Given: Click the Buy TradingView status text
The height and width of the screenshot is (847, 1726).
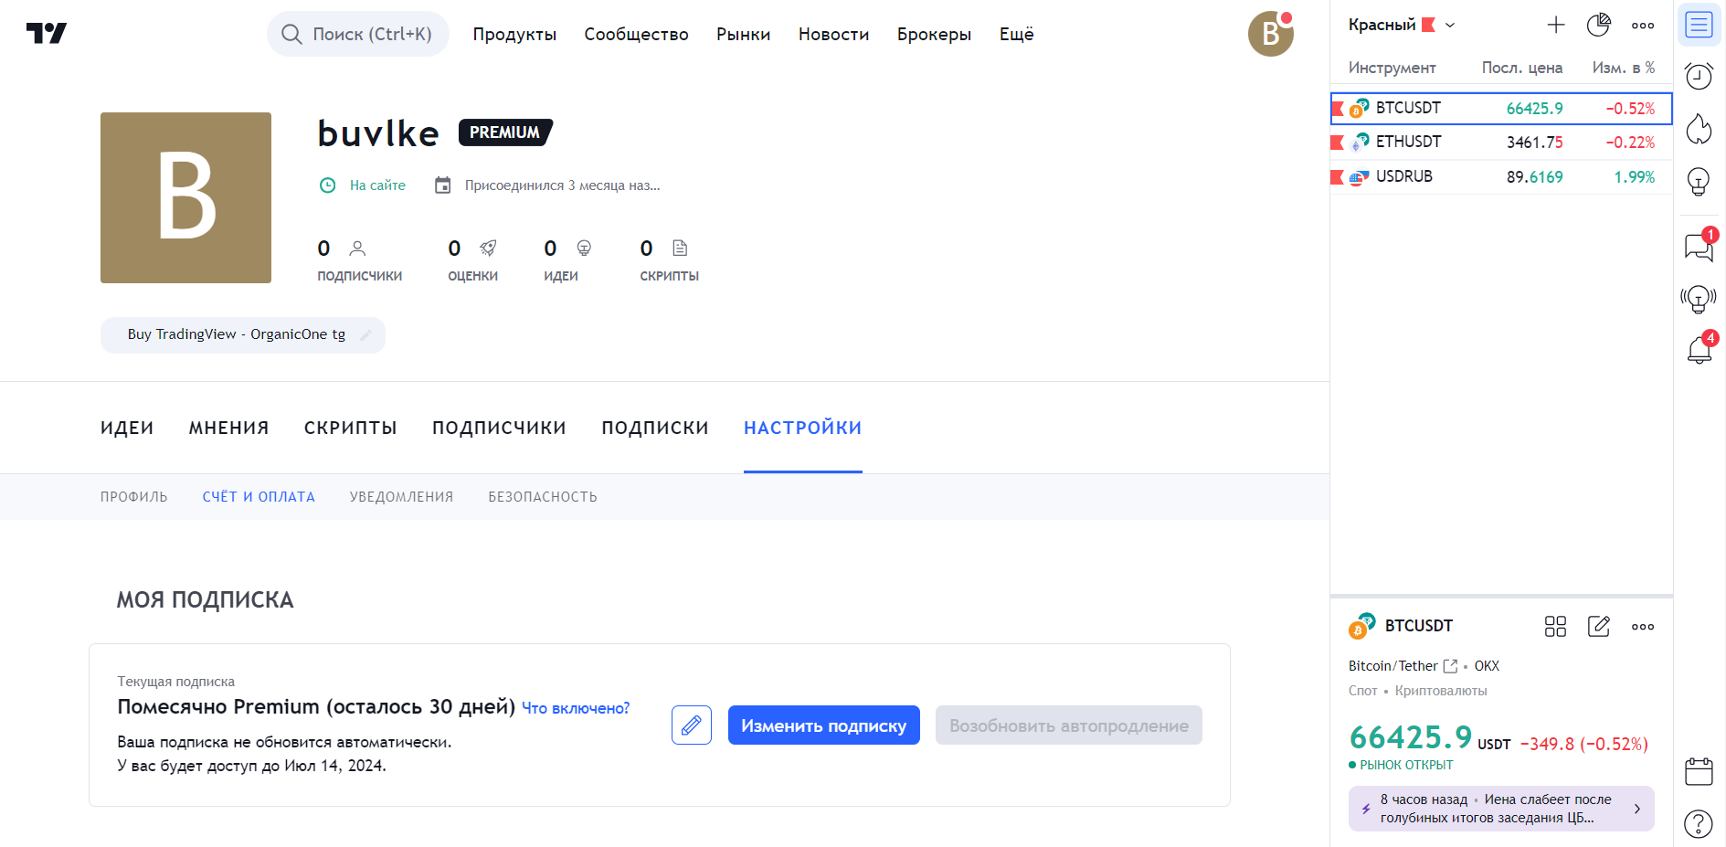Looking at the screenshot, I should pos(237,334).
